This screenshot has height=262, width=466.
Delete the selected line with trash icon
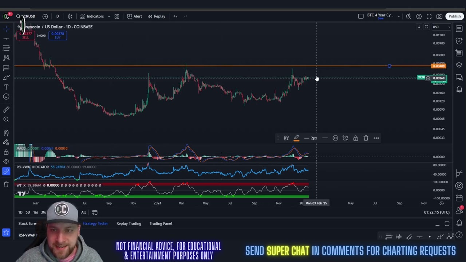tap(366, 138)
